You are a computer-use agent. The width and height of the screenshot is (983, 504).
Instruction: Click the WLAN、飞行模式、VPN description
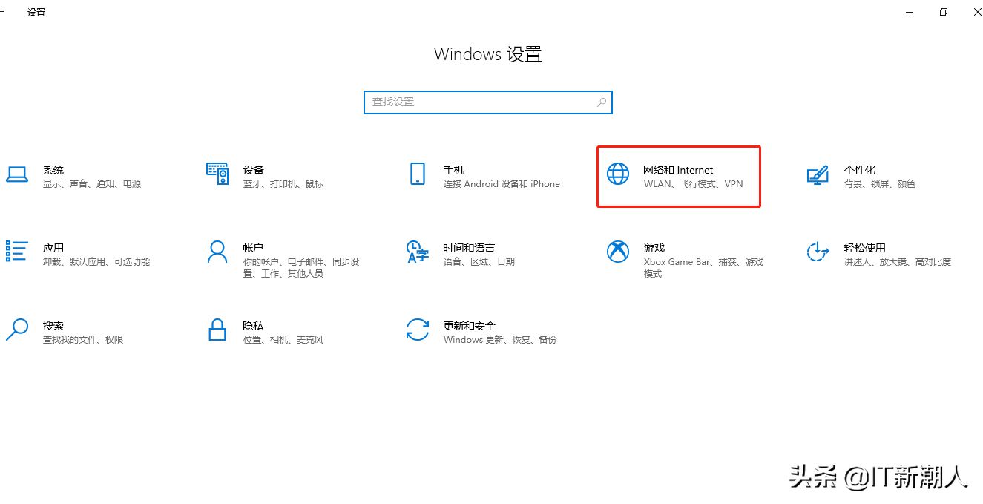pos(693,184)
